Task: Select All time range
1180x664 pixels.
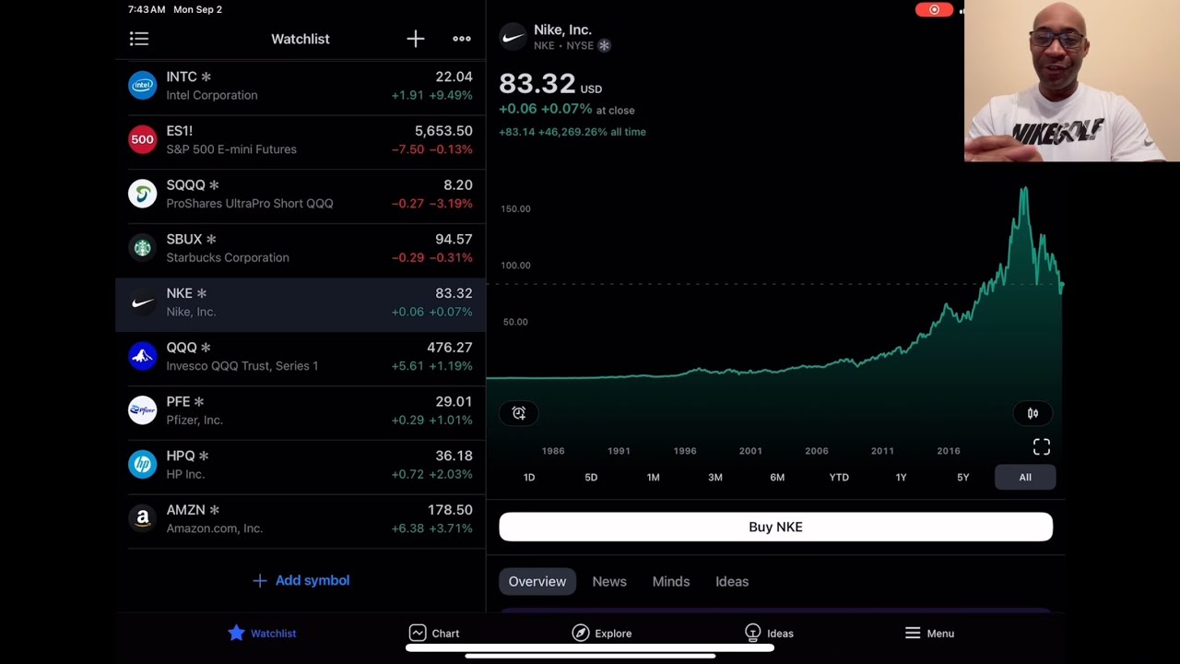Action: 1025,477
